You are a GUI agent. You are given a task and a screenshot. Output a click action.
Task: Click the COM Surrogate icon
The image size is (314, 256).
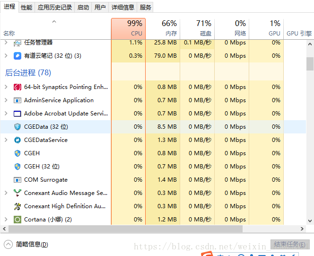pos(17,180)
